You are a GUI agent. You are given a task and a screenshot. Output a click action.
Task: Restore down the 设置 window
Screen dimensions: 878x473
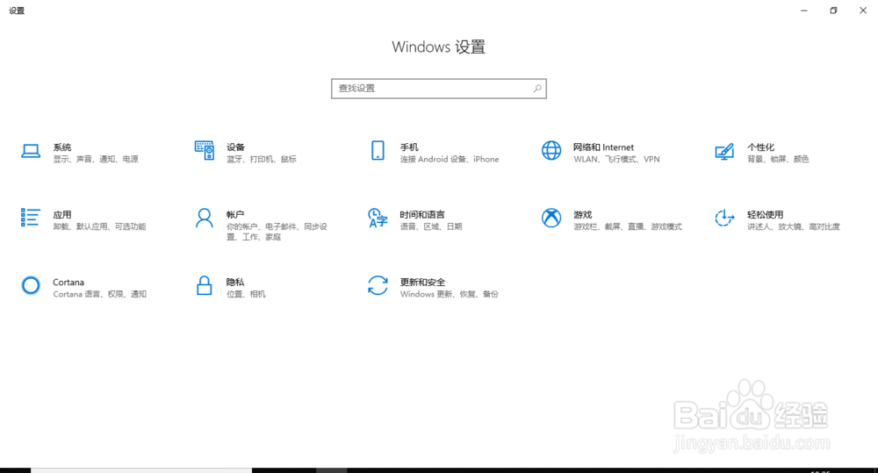833,11
